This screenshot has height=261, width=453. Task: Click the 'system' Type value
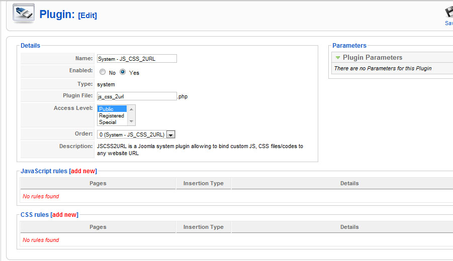106,84
